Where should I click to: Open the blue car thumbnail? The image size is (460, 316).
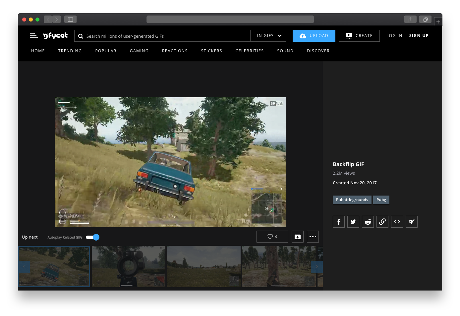click(54, 266)
